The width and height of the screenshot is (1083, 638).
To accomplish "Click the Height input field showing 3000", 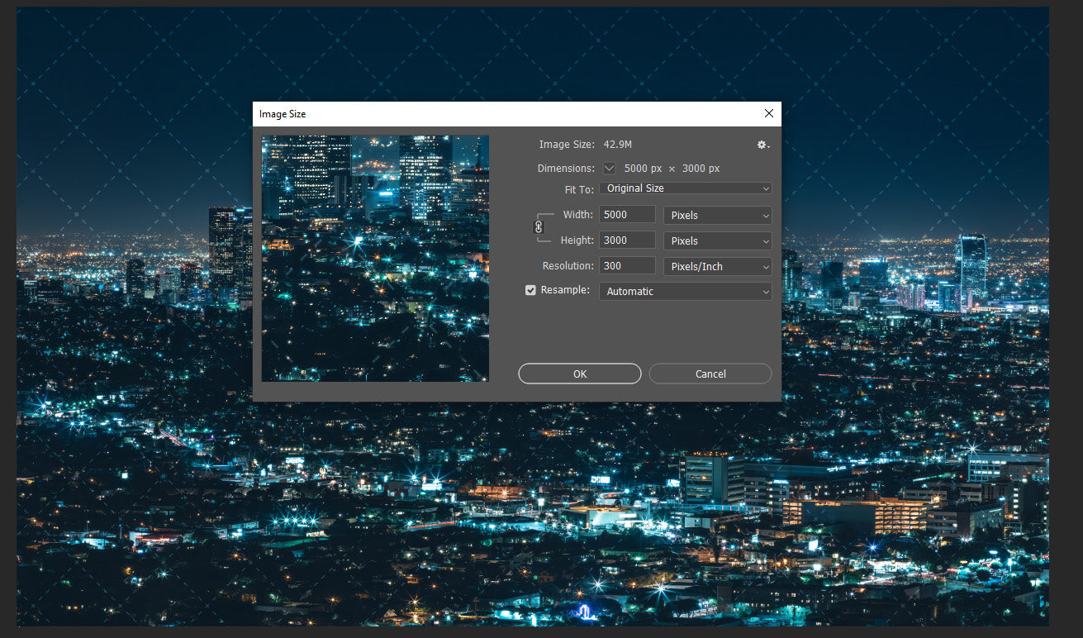I will point(627,240).
